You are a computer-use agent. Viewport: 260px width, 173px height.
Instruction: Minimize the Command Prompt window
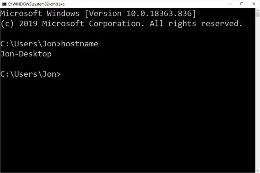230,4
